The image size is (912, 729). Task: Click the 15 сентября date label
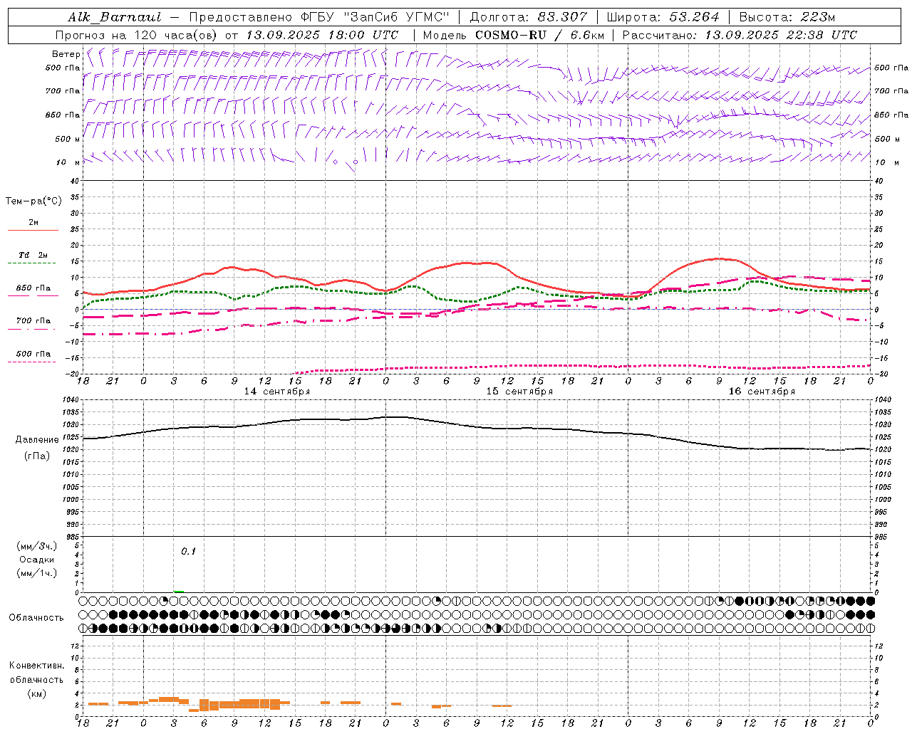click(519, 392)
